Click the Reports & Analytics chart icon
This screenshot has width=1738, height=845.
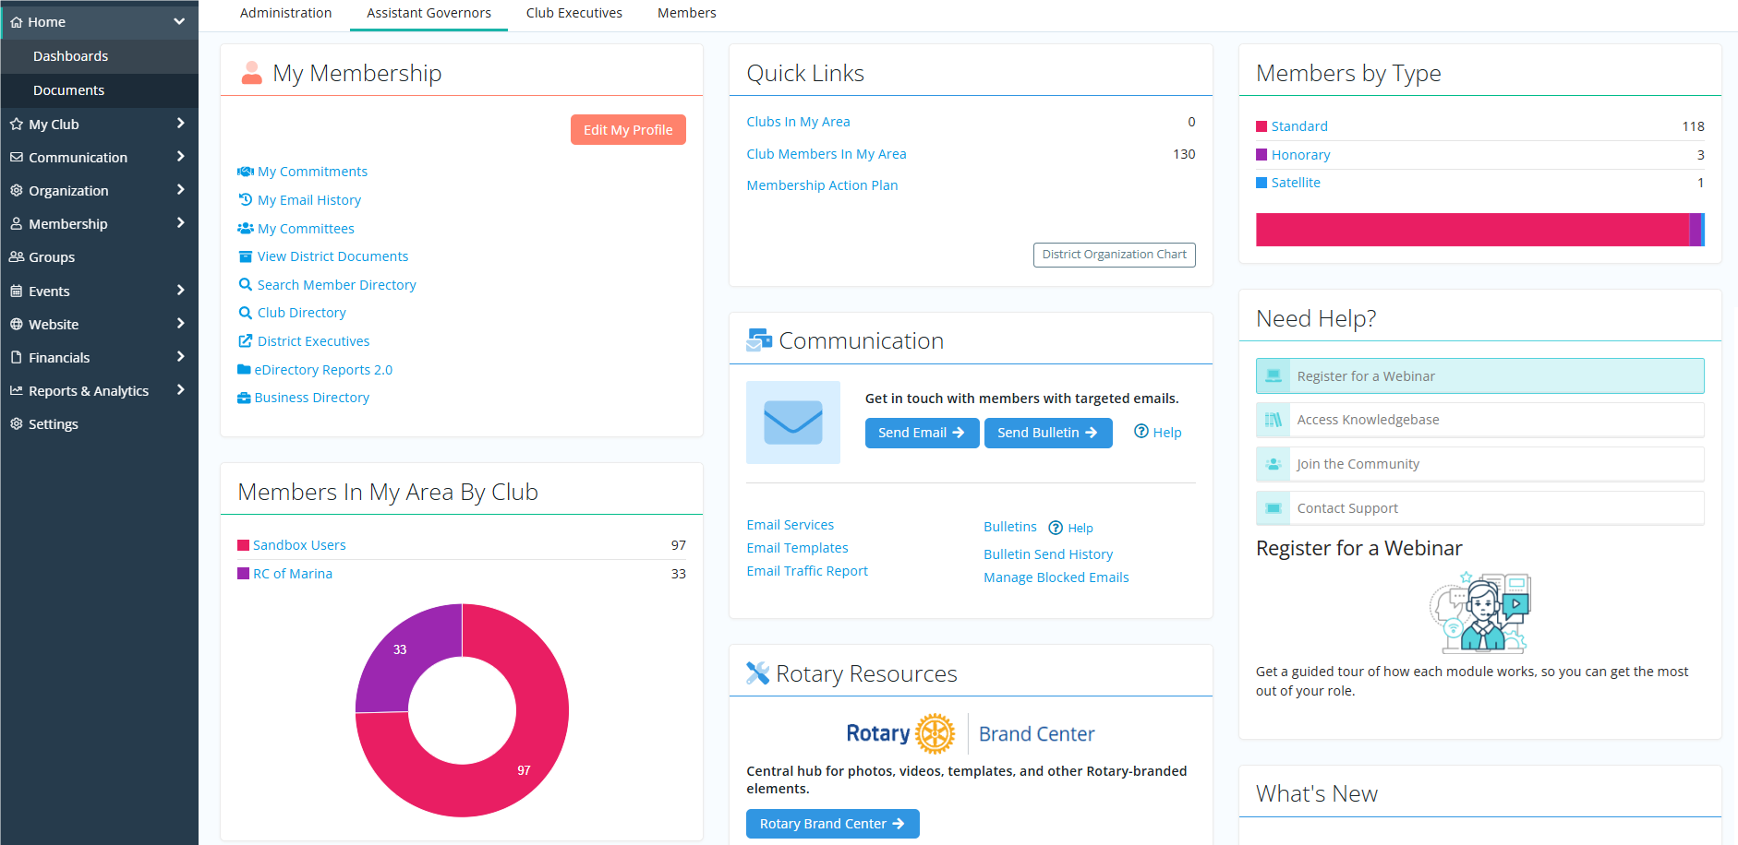[x=17, y=391]
